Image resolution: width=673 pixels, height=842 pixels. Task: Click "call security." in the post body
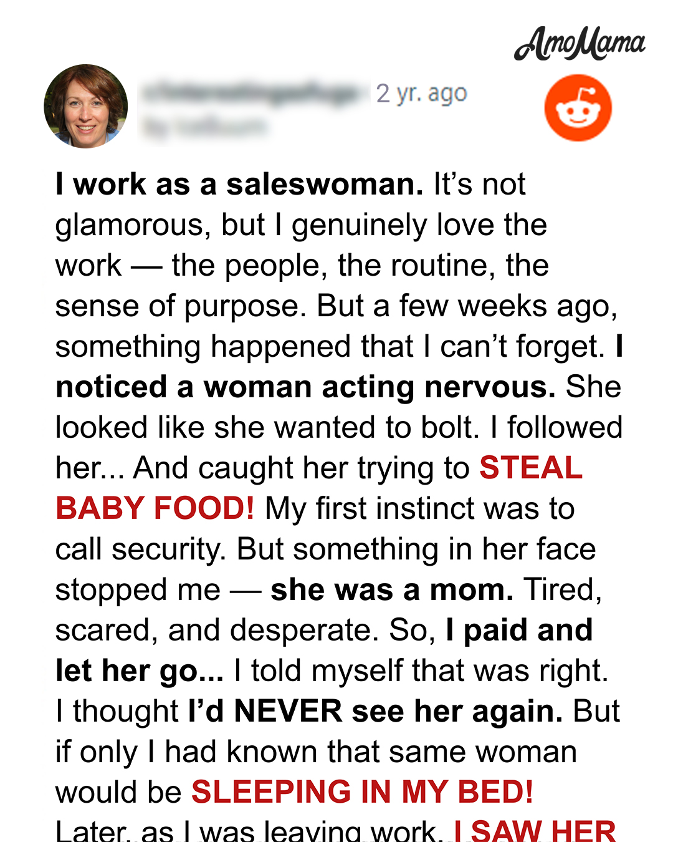click(141, 550)
